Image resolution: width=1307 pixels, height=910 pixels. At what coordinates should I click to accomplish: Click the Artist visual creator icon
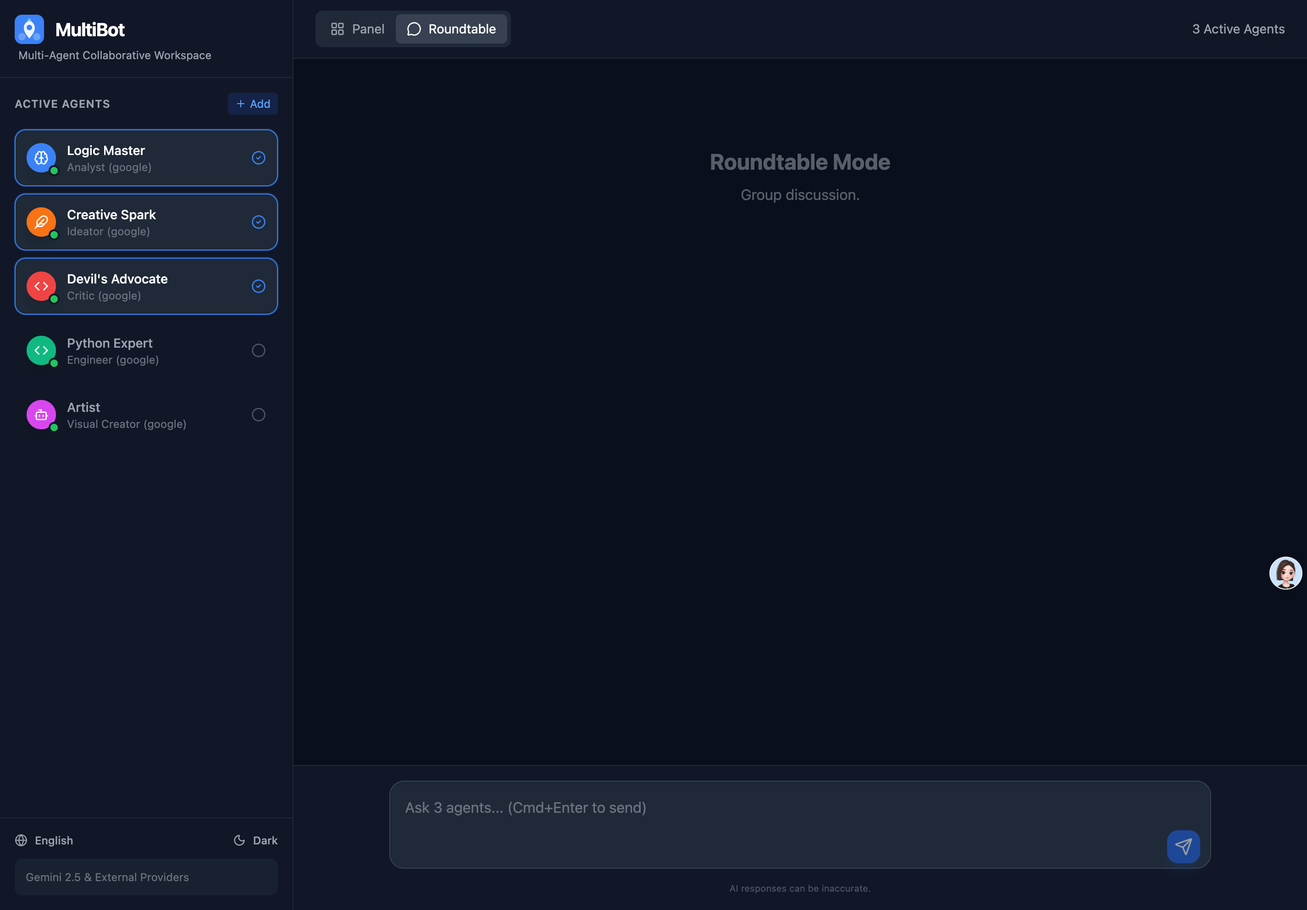pos(40,415)
